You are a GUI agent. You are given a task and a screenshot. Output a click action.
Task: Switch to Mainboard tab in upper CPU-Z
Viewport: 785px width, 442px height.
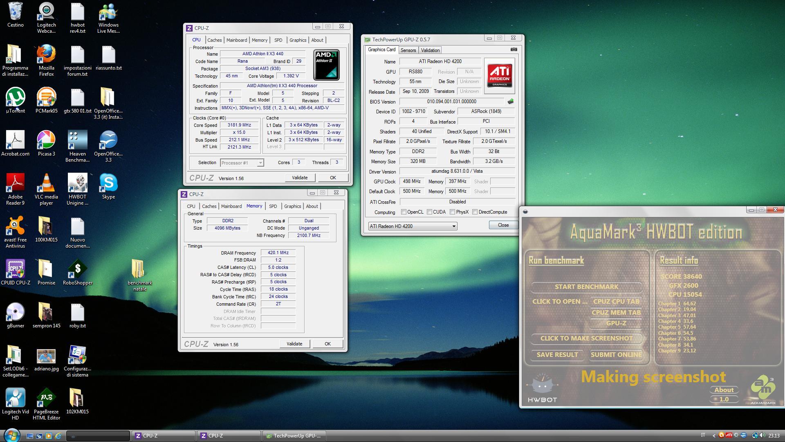click(237, 40)
